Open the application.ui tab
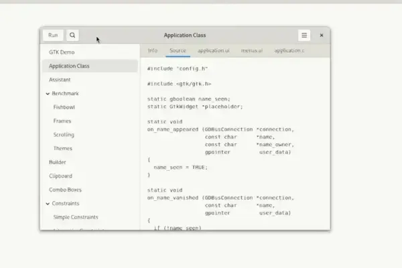This screenshot has width=402, height=268. [213, 50]
